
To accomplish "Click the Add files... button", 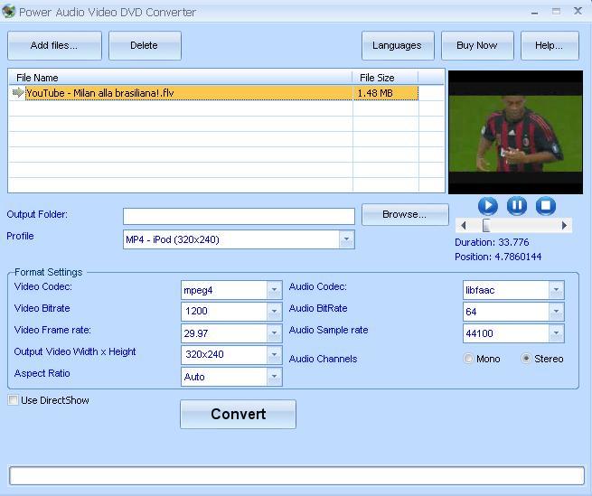I will [x=54, y=46].
